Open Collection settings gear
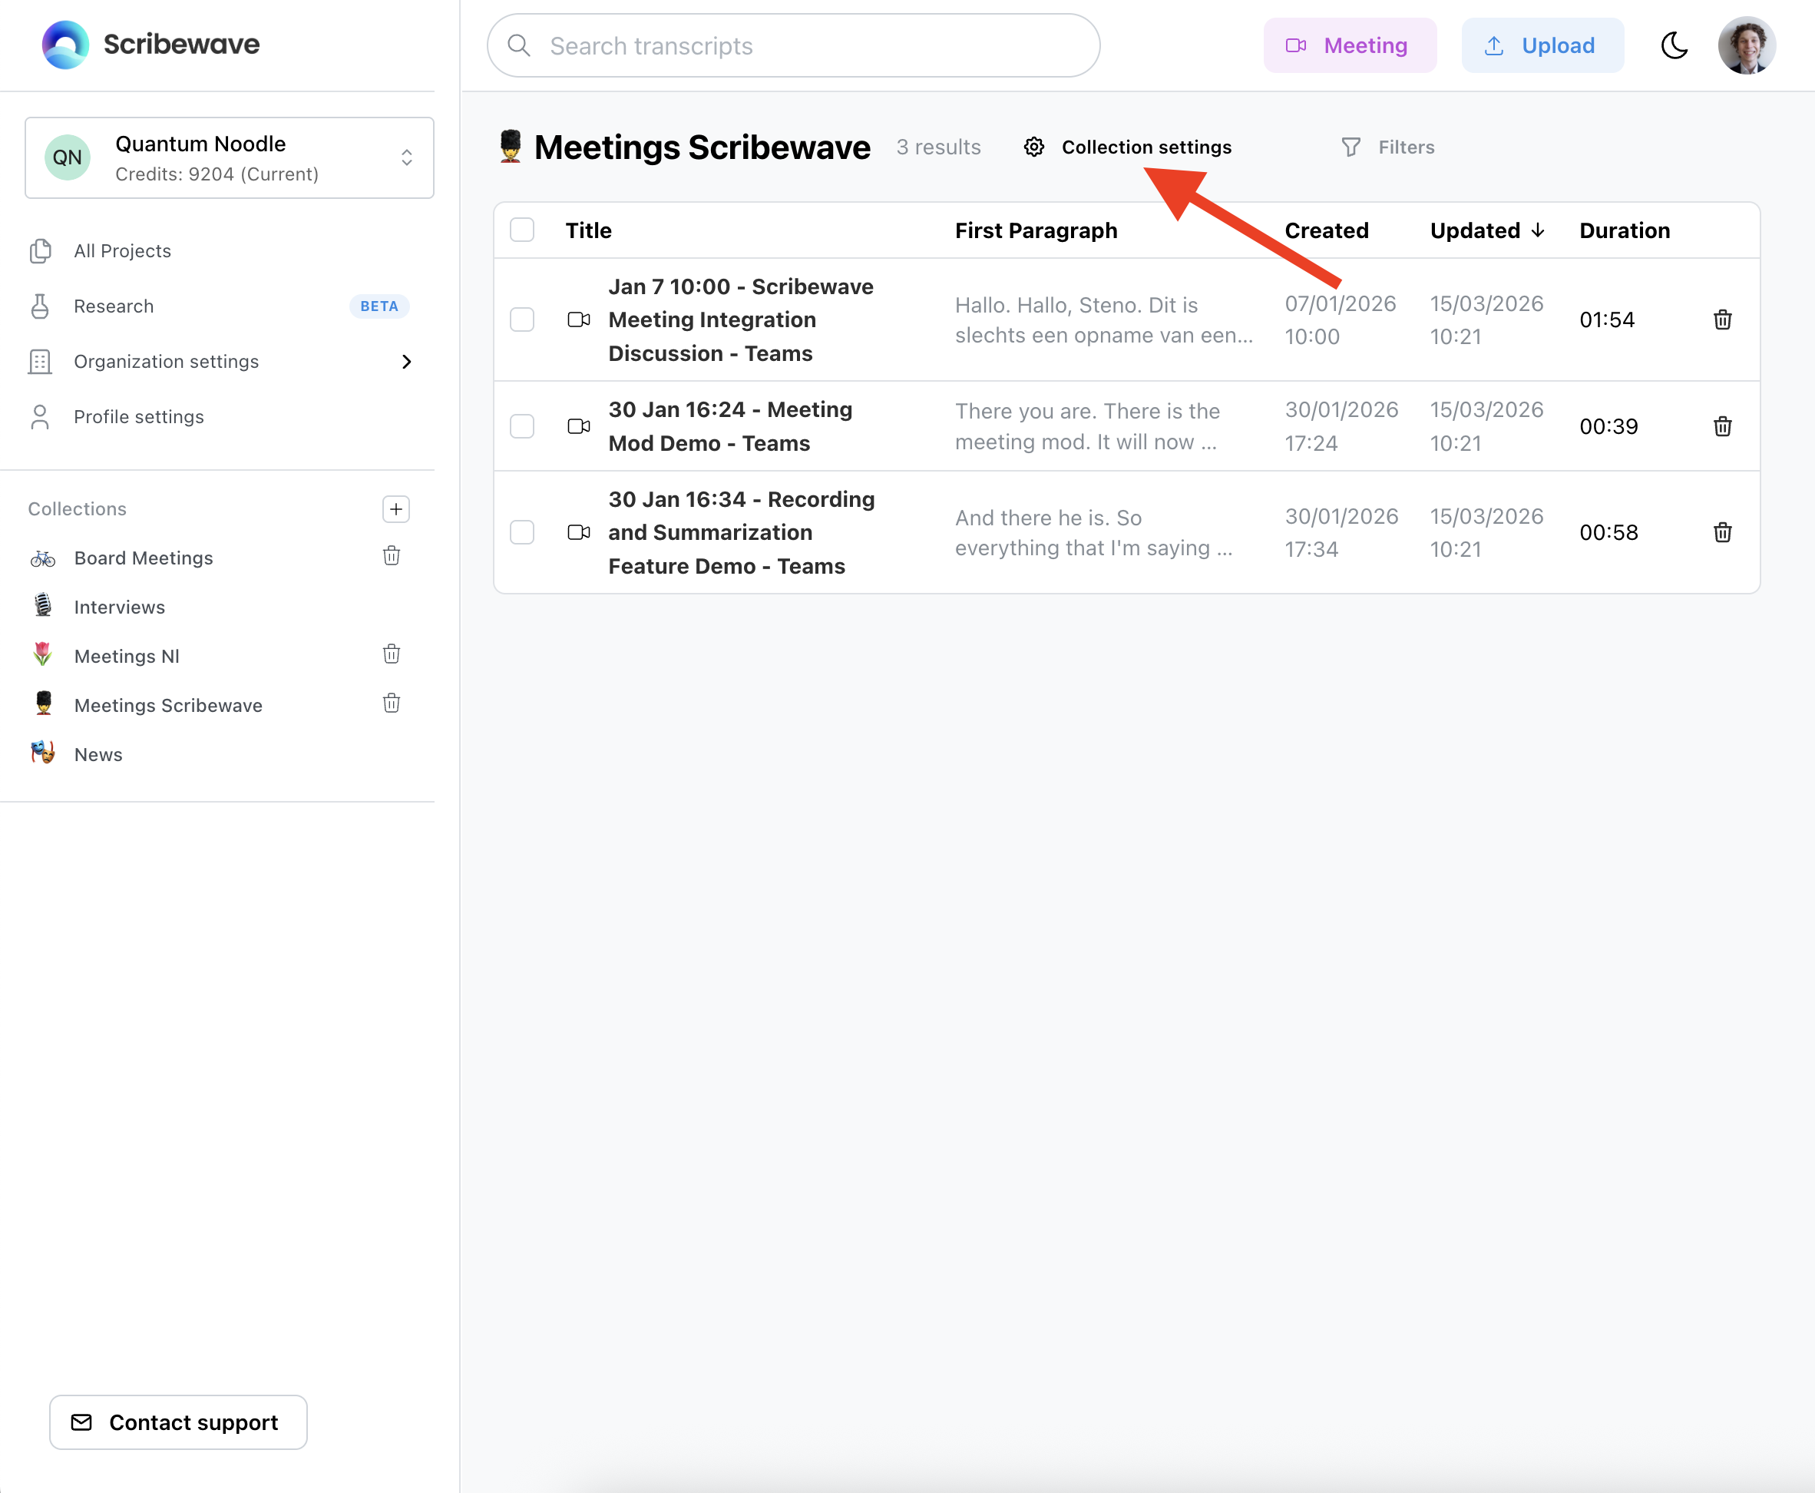 [x=1127, y=147]
